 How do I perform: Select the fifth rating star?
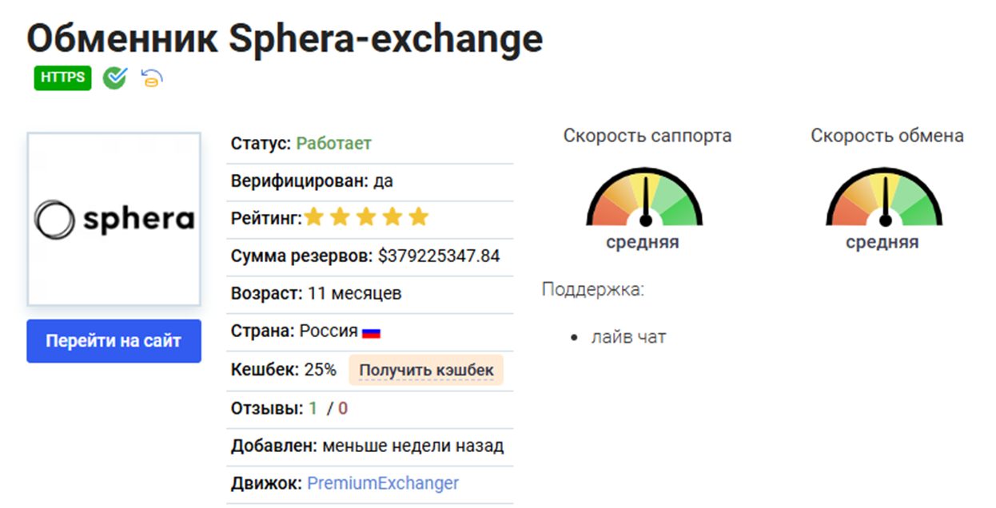pyautogui.click(x=417, y=216)
